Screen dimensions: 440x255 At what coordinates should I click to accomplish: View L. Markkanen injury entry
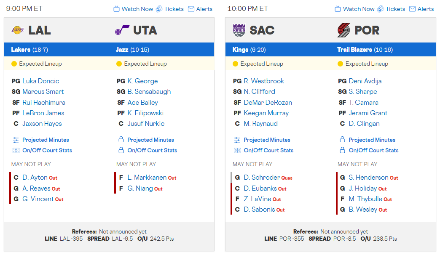147,178
